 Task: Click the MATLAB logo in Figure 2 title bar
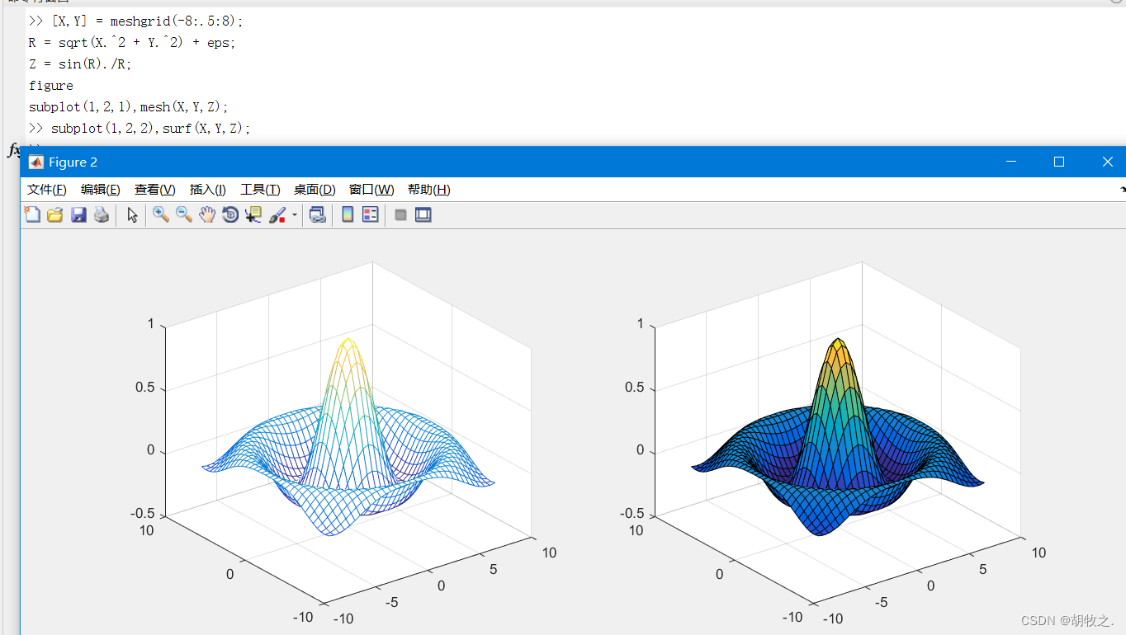(35, 162)
